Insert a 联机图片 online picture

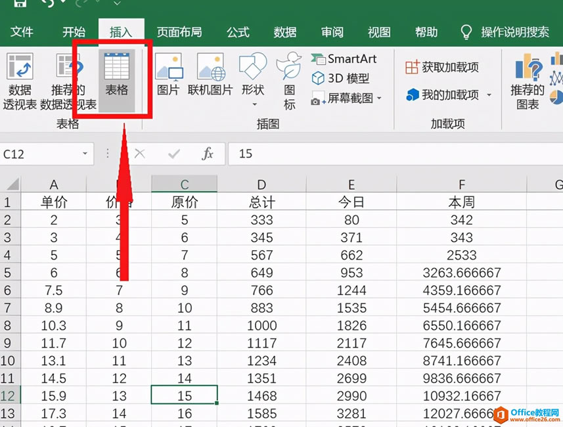(x=210, y=75)
